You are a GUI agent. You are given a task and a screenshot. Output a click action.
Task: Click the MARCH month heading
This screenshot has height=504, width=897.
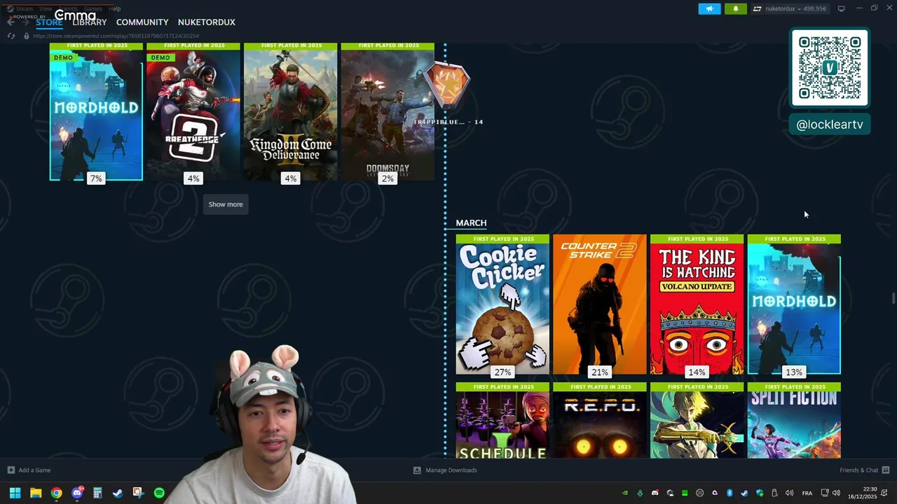point(471,223)
